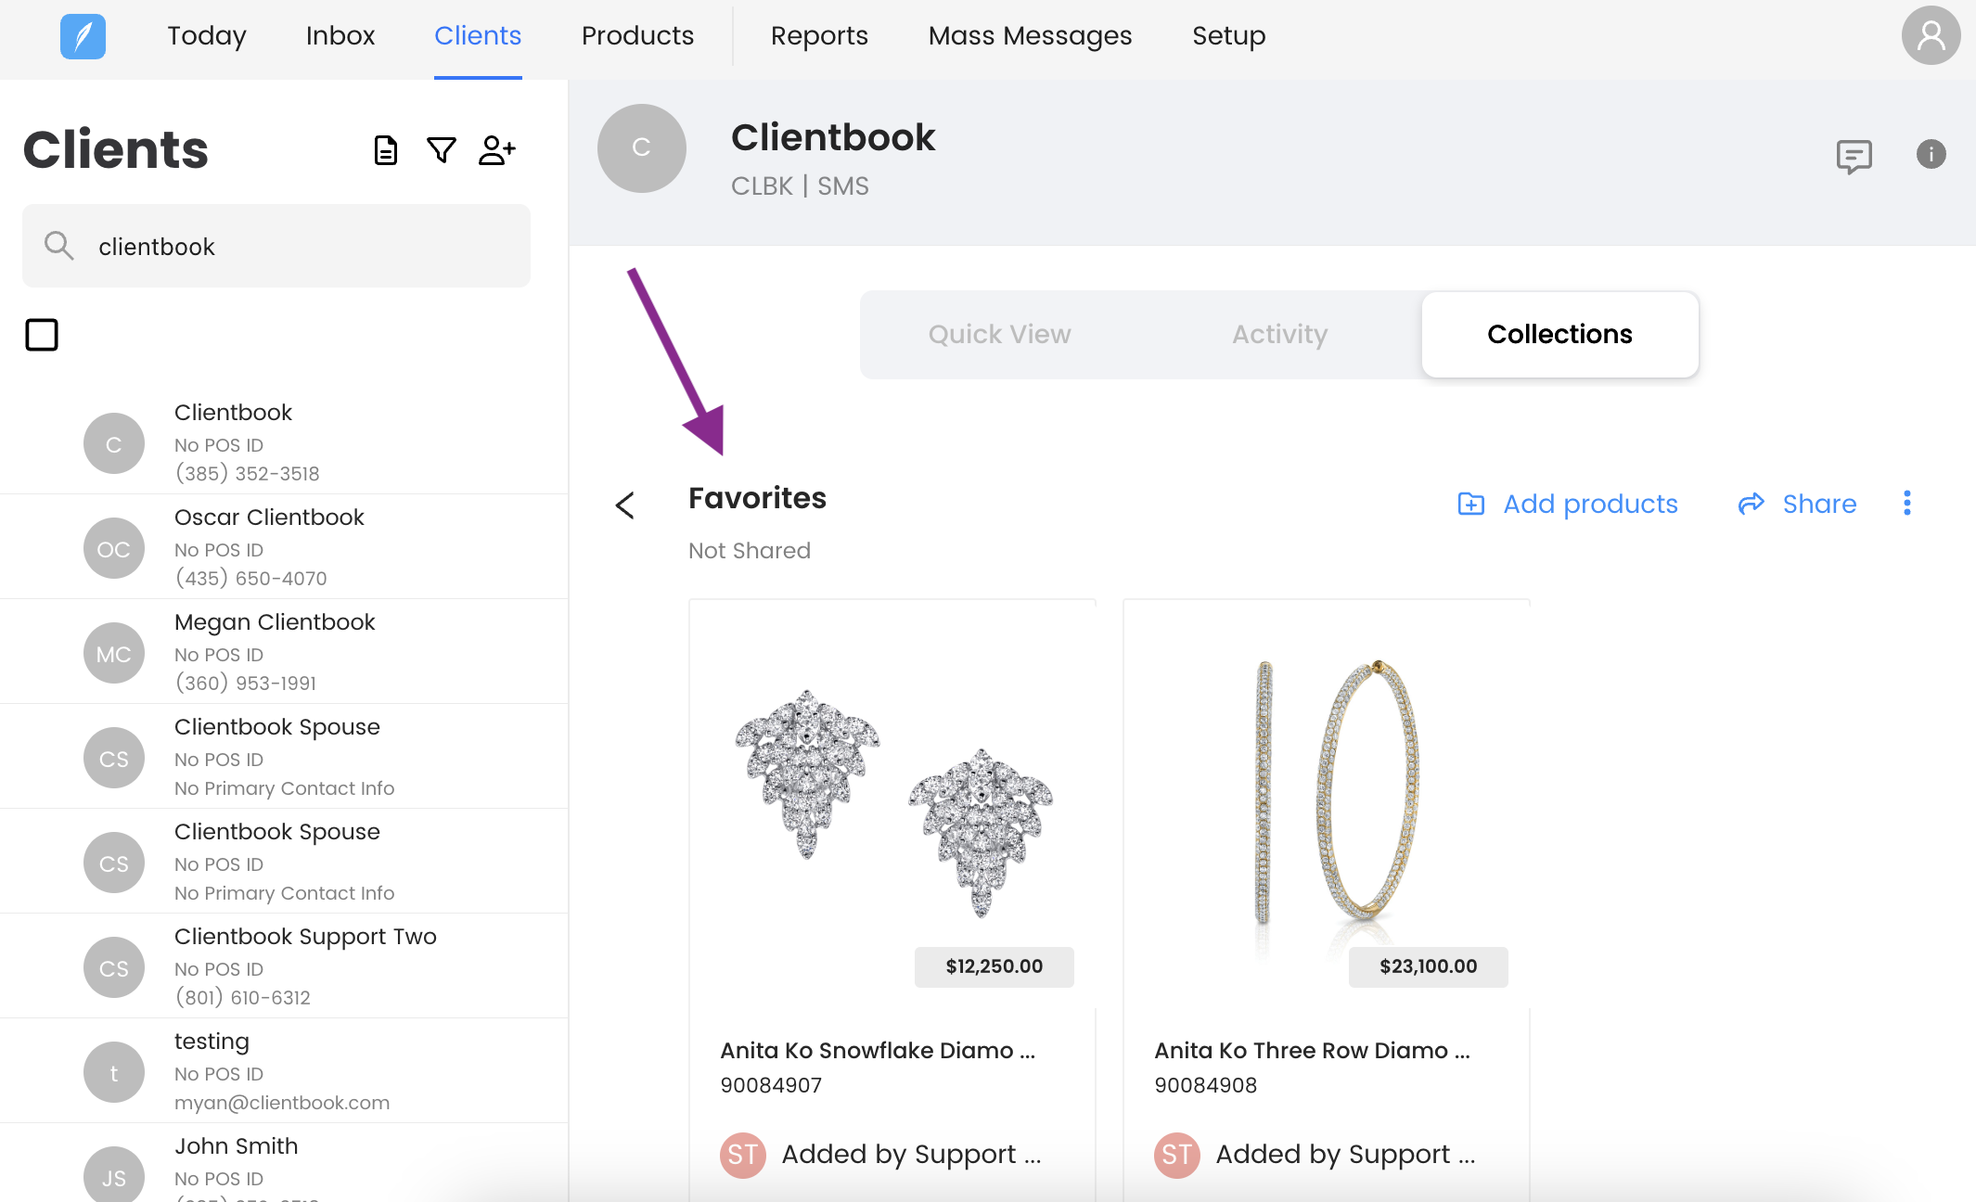
Task: Click the clientbook search input field
Action: (x=306, y=246)
